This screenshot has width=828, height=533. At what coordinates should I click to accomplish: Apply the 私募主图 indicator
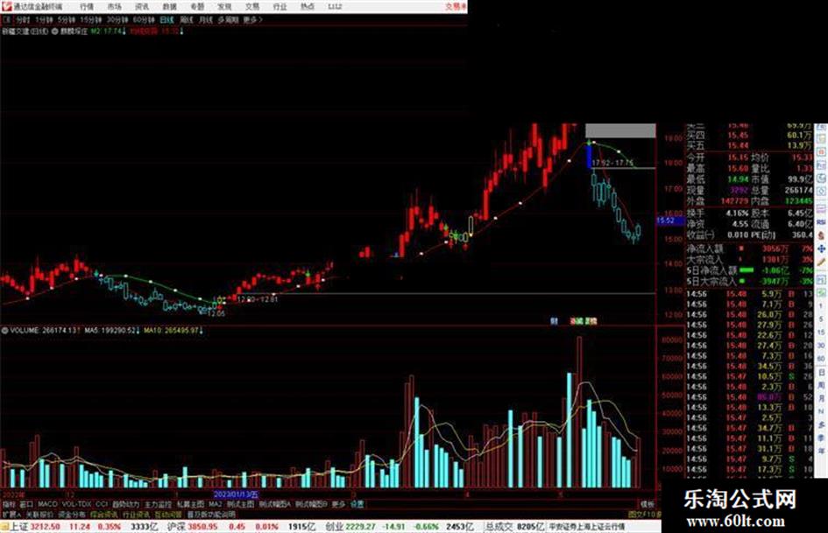[190, 504]
